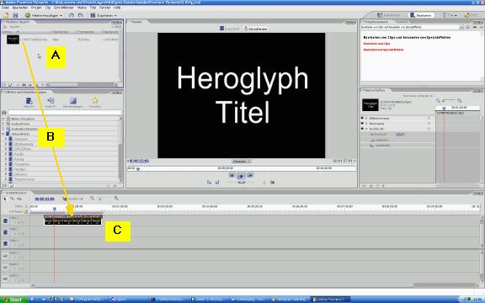485x303 pixels.
Task: Click the effects search input field
Action: point(65,113)
